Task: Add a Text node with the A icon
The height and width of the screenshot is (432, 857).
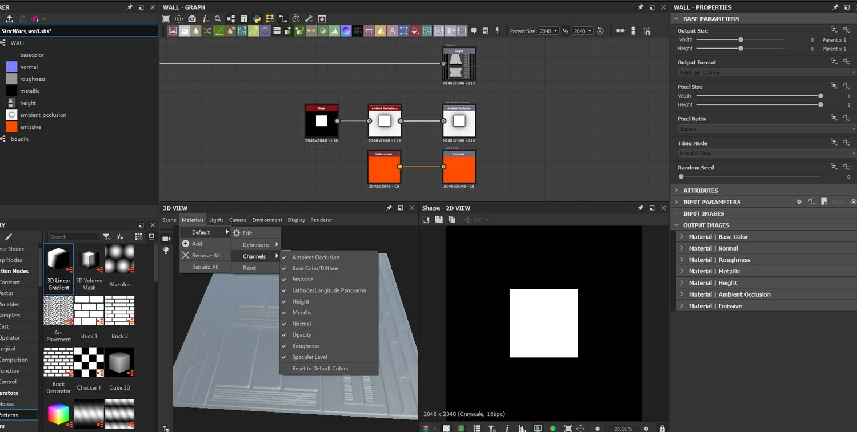Action: click(392, 31)
